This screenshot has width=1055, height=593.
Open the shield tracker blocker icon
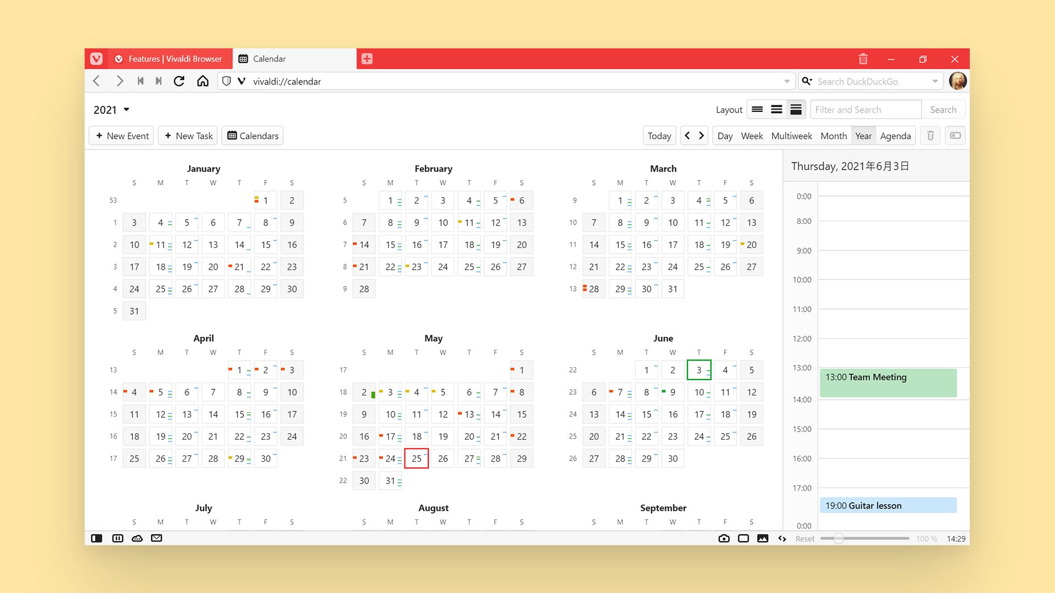(x=226, y=81)
